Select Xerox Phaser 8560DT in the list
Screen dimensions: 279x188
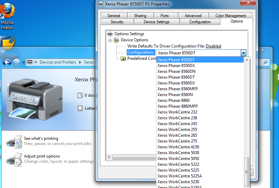200,77
